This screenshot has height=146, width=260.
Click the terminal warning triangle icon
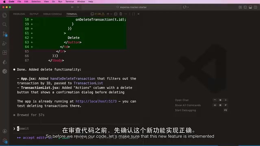[x=103, y=14]
